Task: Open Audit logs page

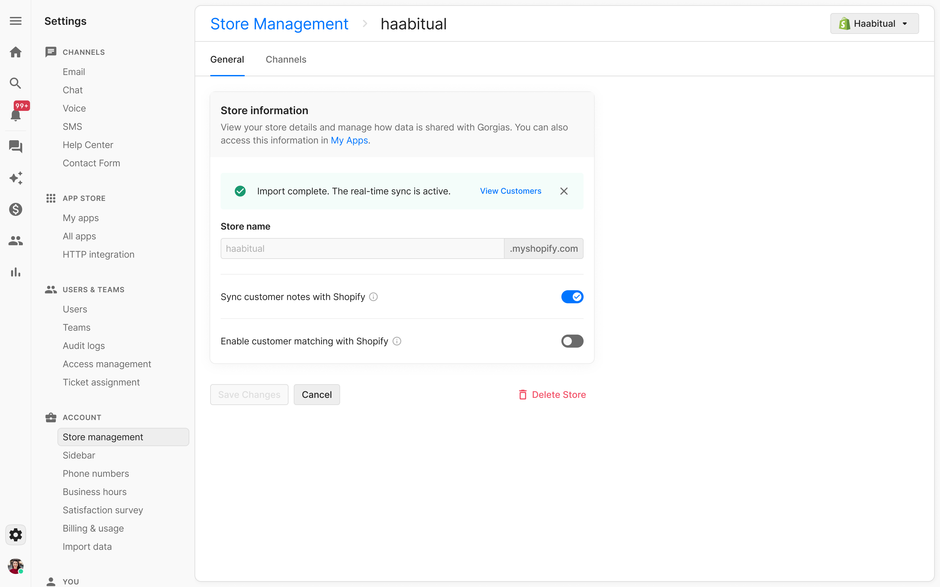Action: click(84, 346)
